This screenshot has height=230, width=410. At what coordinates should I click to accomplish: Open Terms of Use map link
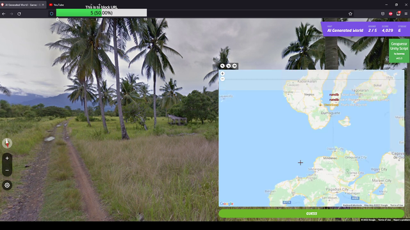coord(397,206)
